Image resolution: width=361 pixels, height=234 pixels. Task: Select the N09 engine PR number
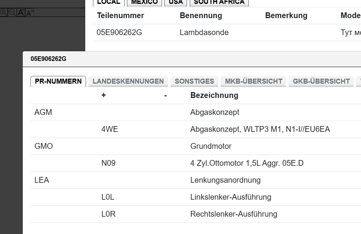click(x=108, y=163)
